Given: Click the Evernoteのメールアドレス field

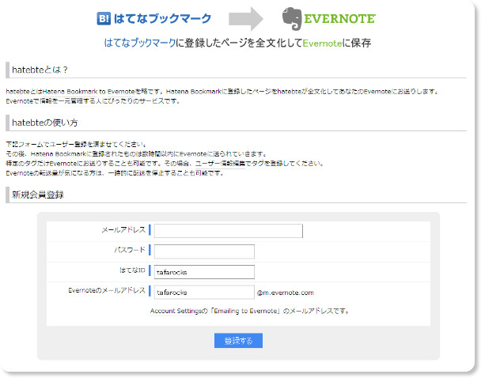Looking at the screenshot, I should [x=204, y=292].
